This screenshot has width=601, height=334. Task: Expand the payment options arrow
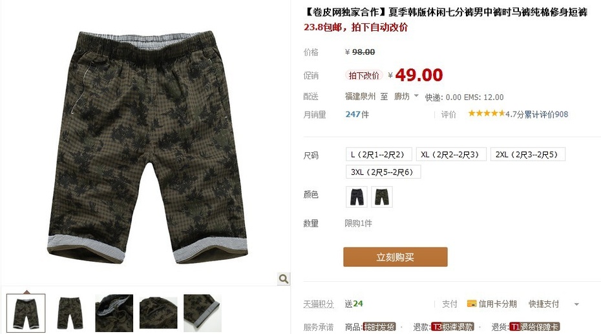tap(576, 304)
